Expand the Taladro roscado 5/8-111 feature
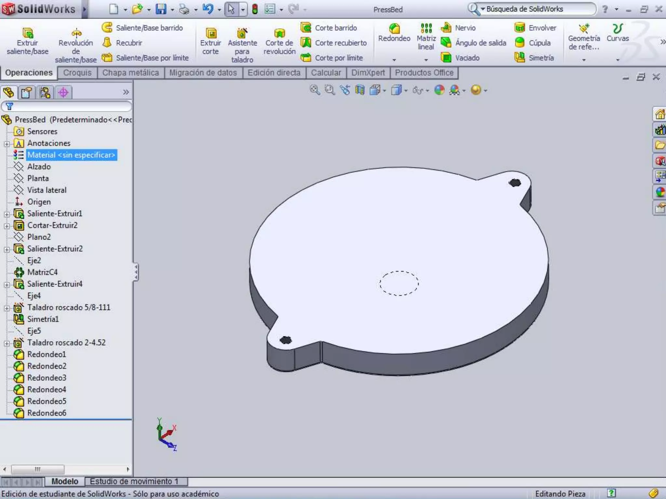 click(x=7, y=308)
